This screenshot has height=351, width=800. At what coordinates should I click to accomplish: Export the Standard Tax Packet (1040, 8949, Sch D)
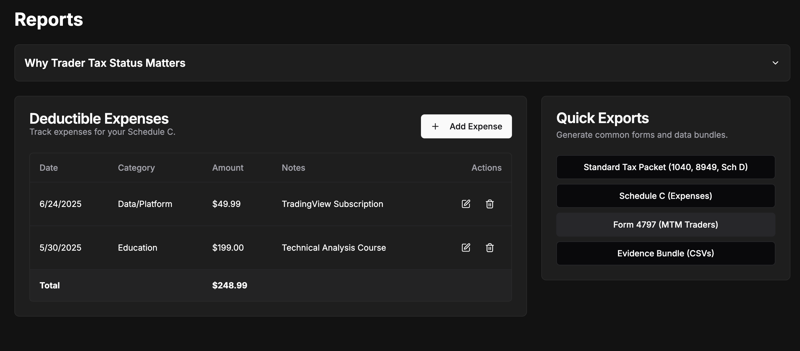click(666, 167)
